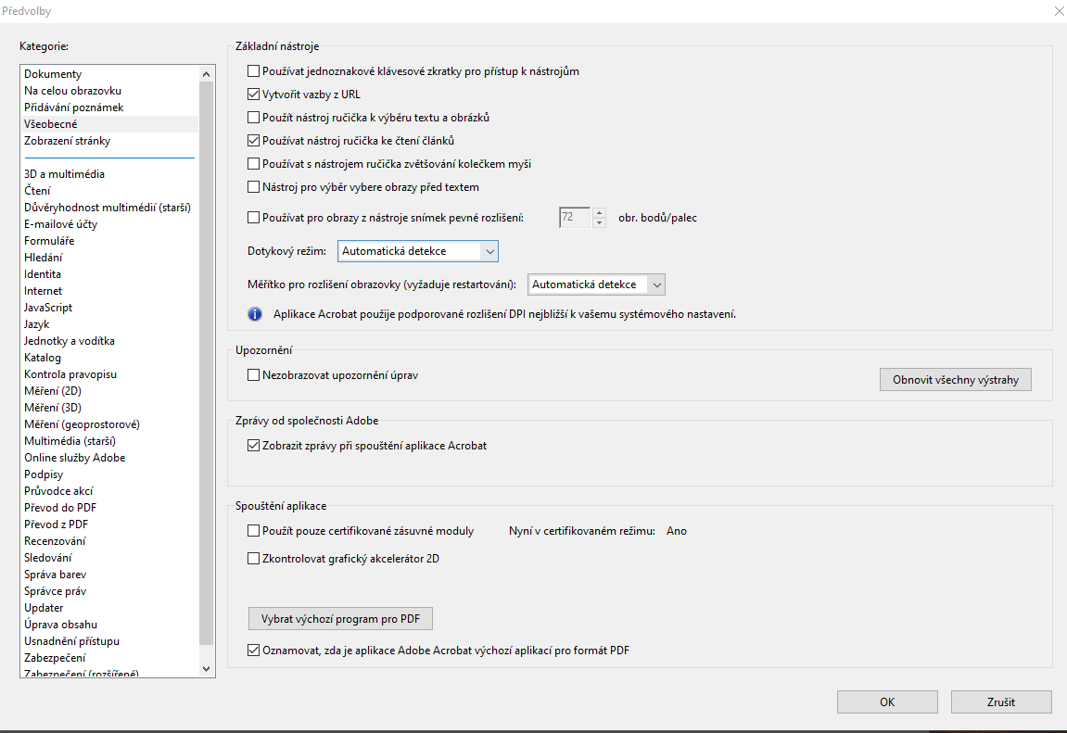Decrease resolution value with down arrow
Image resolution: width=1067 pixels, height=733 pixels.
(x=599, y=222)
